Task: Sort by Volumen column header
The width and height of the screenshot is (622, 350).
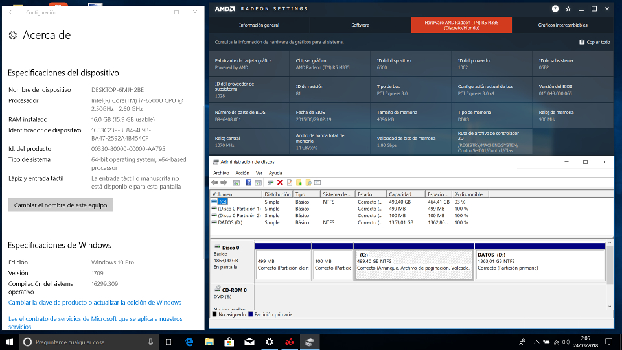Action: pos(236,194)
